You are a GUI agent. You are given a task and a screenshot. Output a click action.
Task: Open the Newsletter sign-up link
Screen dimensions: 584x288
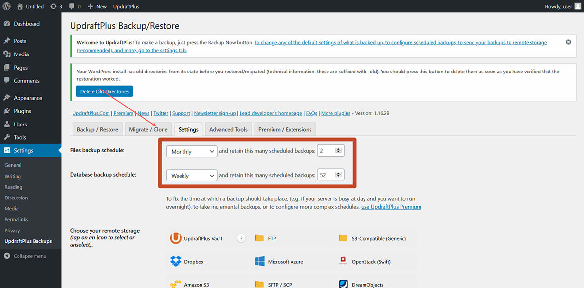(215, 113)
